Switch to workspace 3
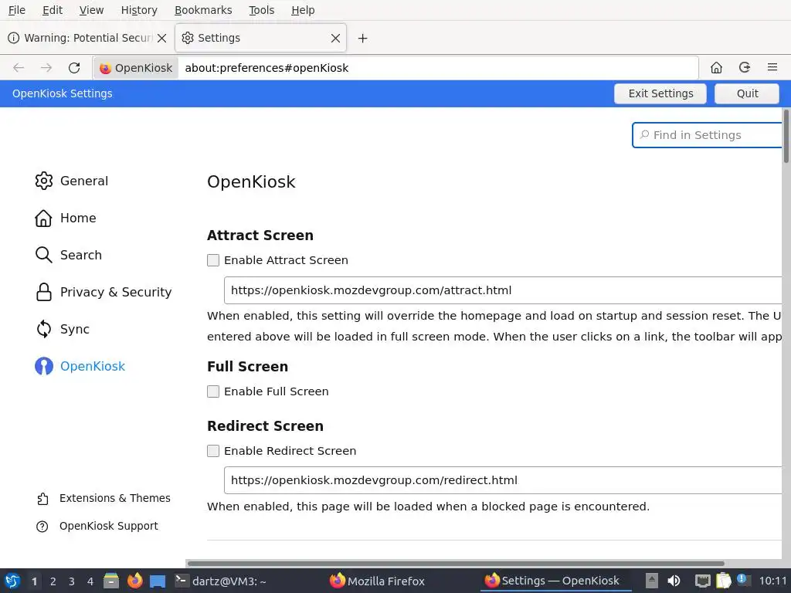This screenshot has height=593, width=791. (72, 581)
